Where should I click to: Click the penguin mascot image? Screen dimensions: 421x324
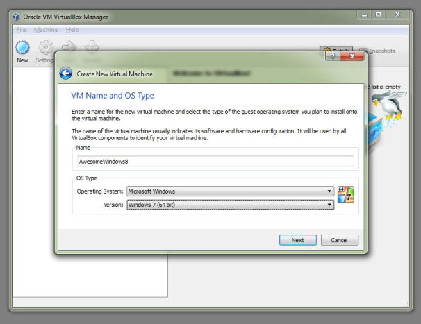pyautogui.click(x=389, y=105)
